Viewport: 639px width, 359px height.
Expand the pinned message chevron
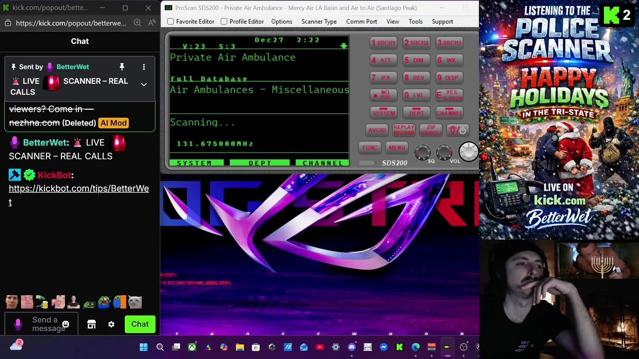click(144, 85)
